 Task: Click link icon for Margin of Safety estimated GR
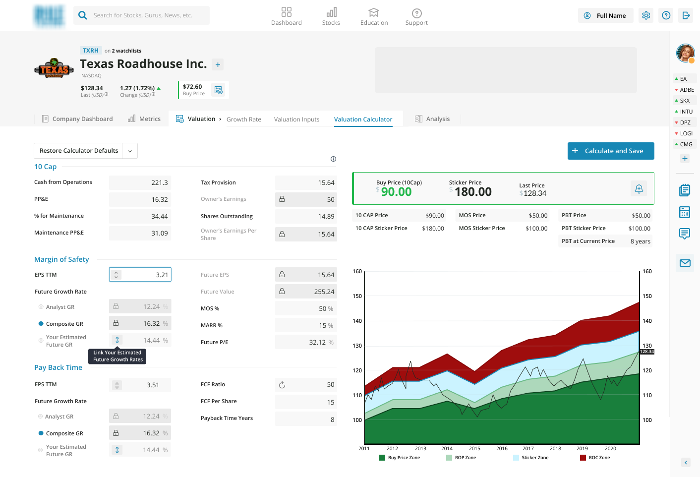(117, 340)
